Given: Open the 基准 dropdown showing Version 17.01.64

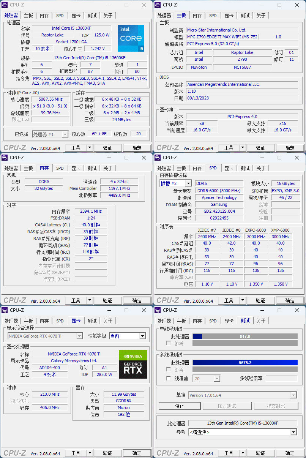Looking at the screenshot, I should [242, 395].
